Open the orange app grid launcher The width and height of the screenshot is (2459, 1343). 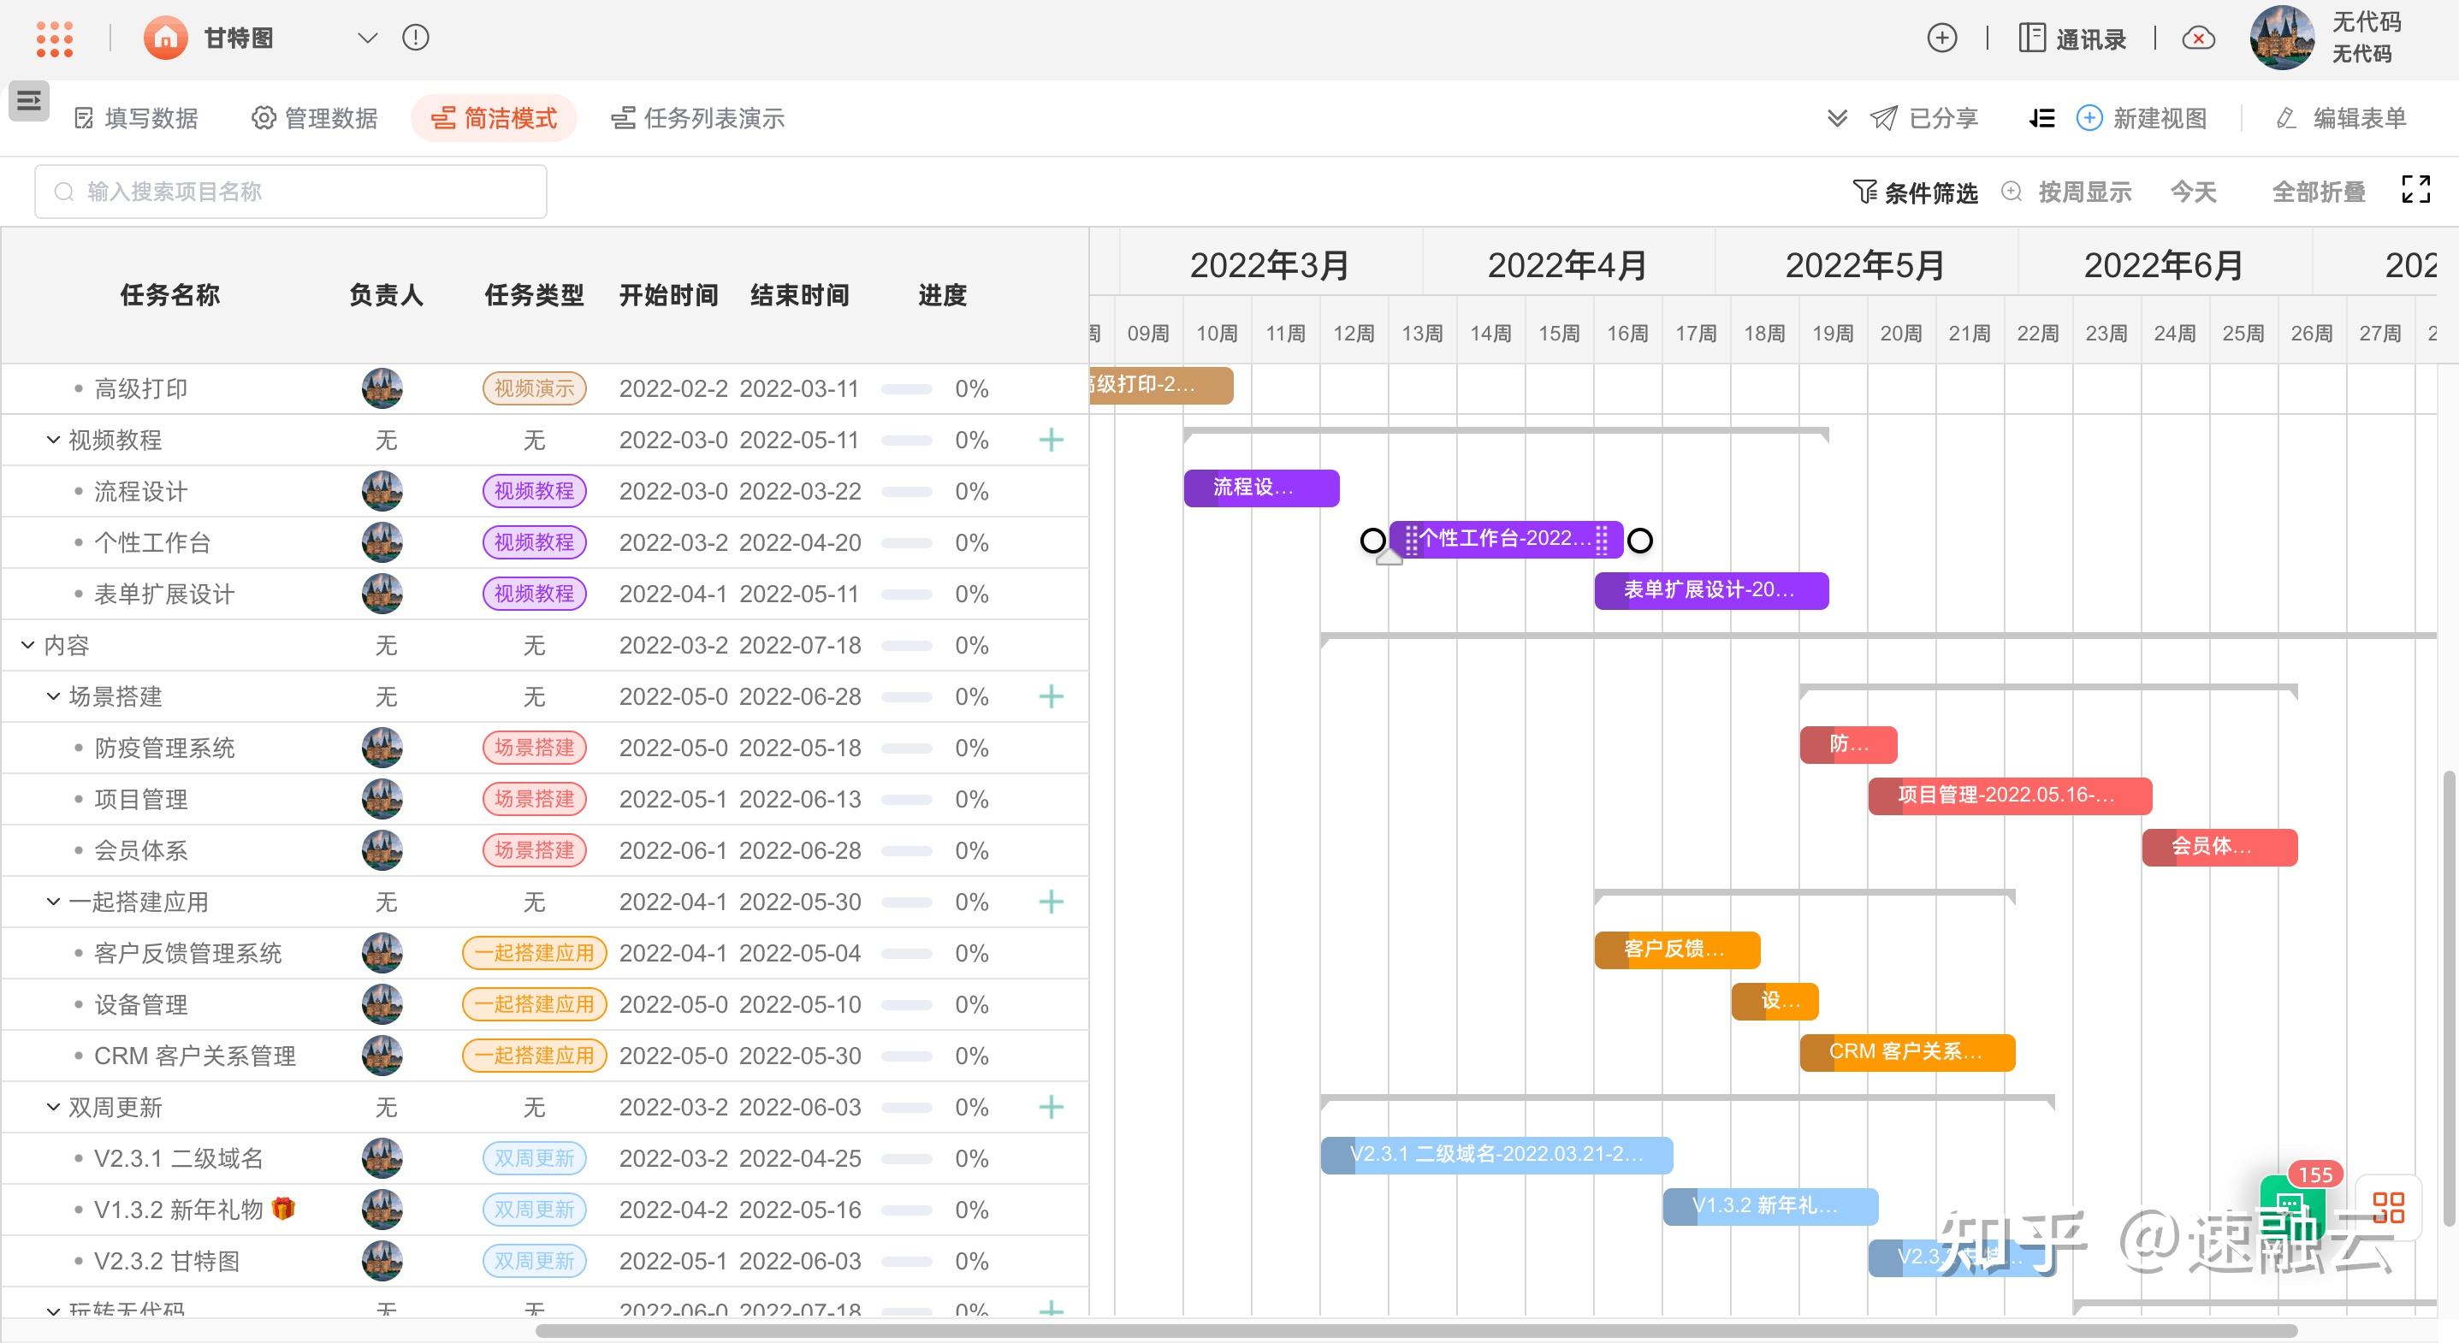click(55, 38)
